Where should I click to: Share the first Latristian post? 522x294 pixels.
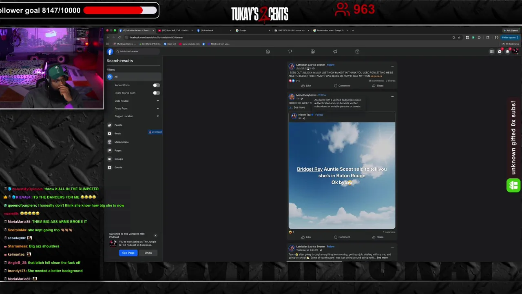point(378,86)
